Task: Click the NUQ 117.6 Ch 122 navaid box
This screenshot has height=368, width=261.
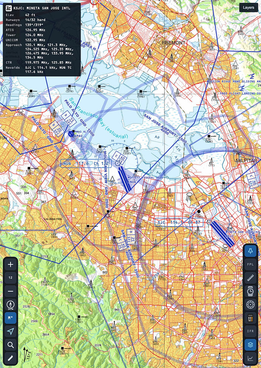Action: pyautogui.click(x=86, y=163)
